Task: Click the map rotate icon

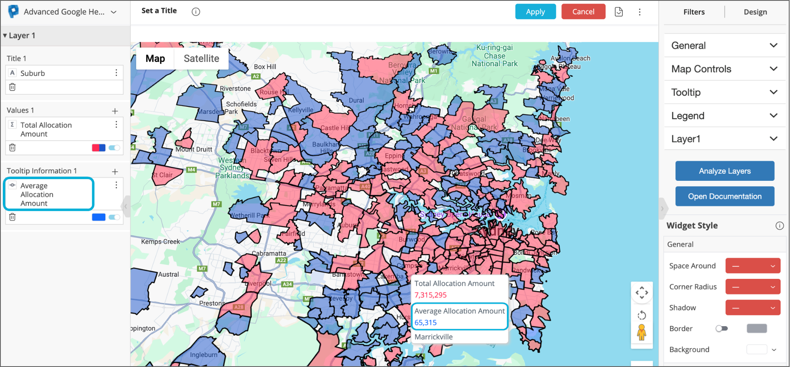Action: pos(641,316)
